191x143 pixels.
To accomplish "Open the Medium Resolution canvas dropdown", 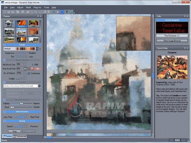I will [39, 86].
